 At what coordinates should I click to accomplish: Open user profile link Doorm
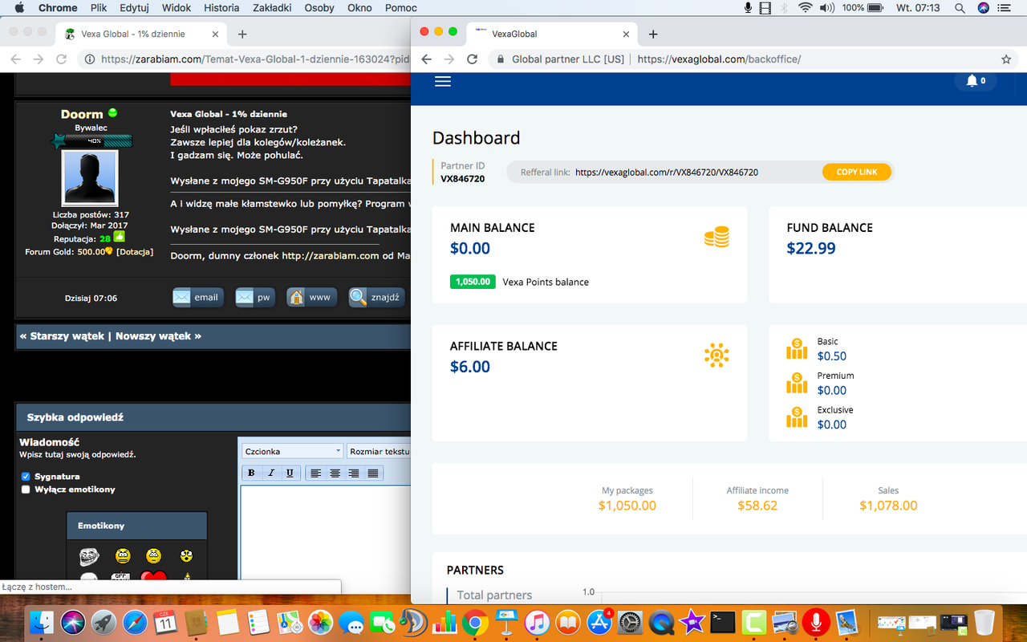click(82, 114)
